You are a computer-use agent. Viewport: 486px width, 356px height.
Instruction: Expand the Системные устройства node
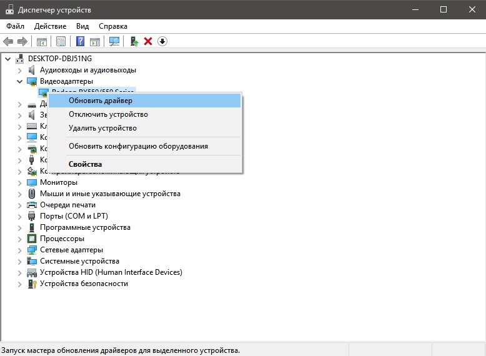pyautogui.click(x=20, y=261)
